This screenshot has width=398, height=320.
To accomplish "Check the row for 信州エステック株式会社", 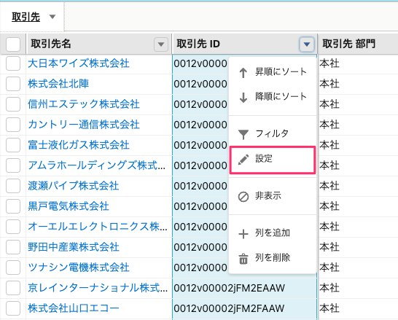I will 13,104.
